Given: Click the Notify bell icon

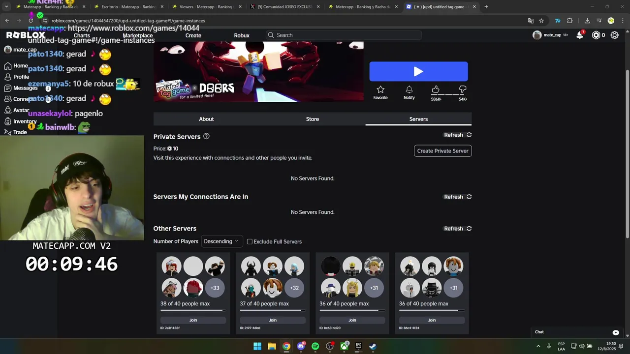Looking at the screenshot, I should tap(409, 89).
